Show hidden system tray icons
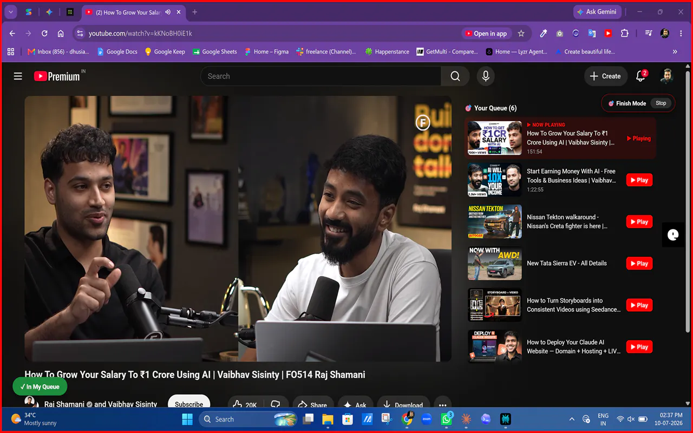 pyautogui.click(x=572, y=419)
